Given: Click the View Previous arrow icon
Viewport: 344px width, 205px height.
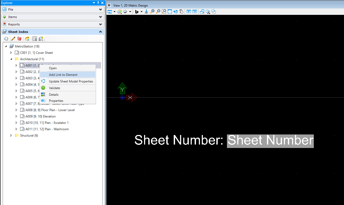Looking at the screenshot, I should 189,12.
